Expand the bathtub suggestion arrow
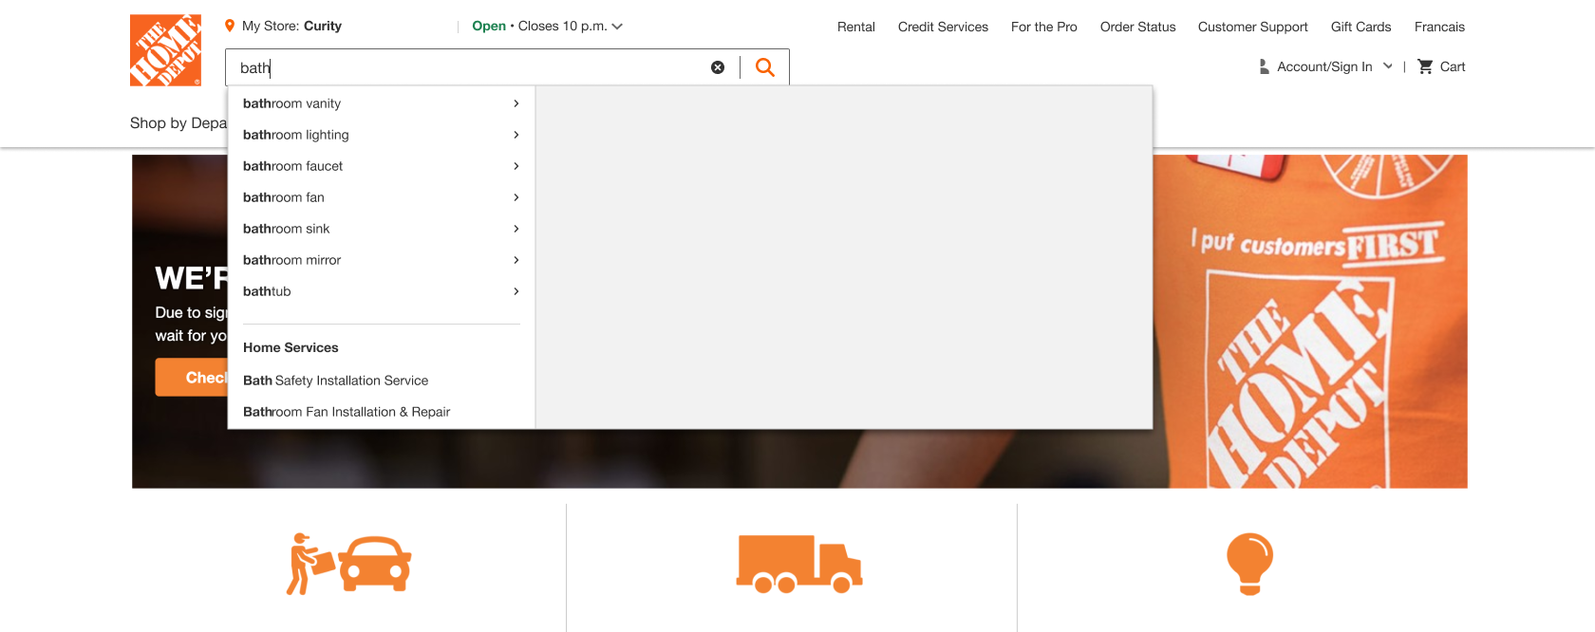This screenshot has height=632, width=1595. (516, 291)
